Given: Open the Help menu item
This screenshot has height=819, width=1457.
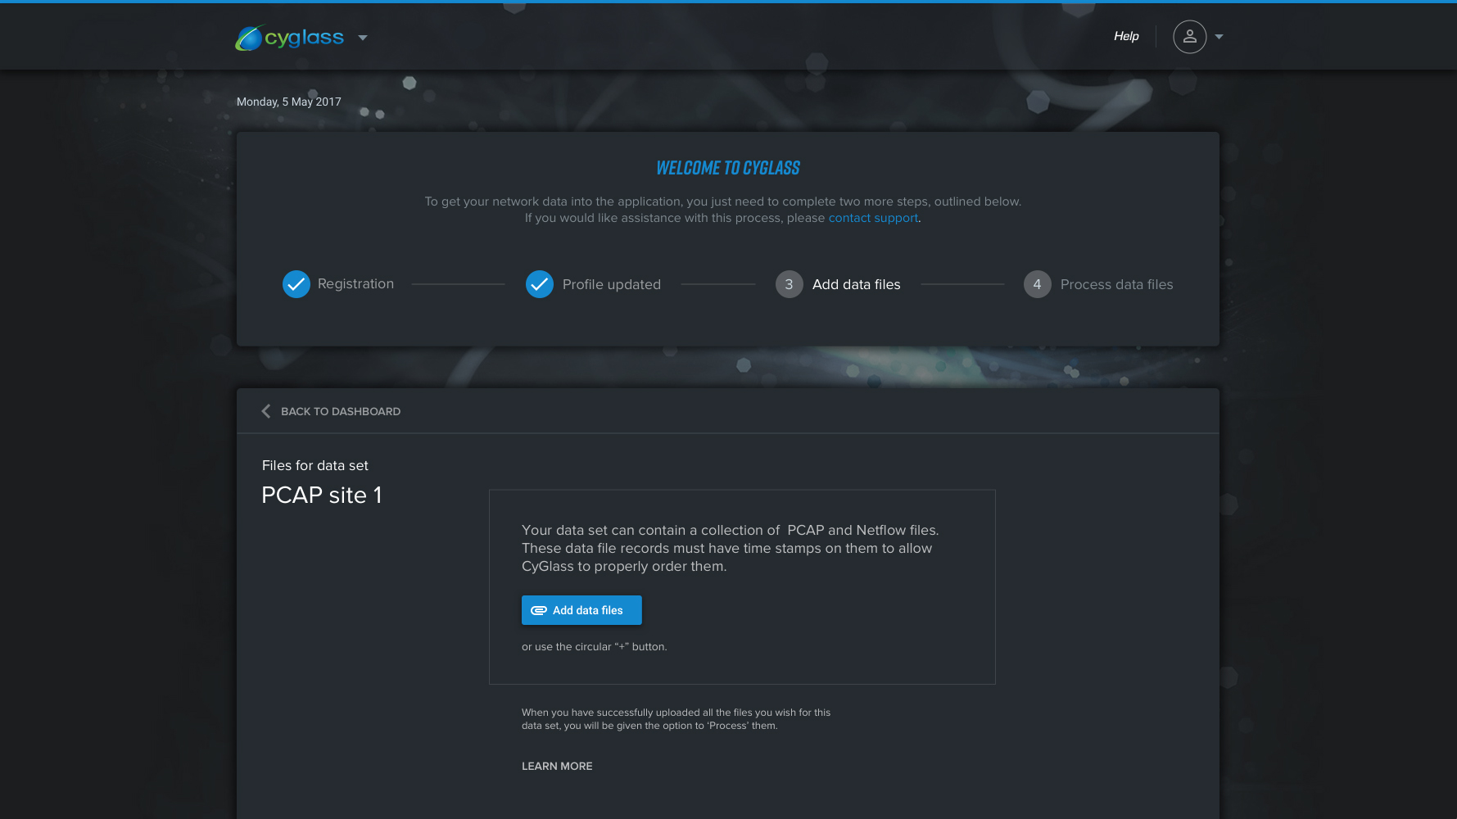Looking at the screenshot, I should [x=1125, y=36].
